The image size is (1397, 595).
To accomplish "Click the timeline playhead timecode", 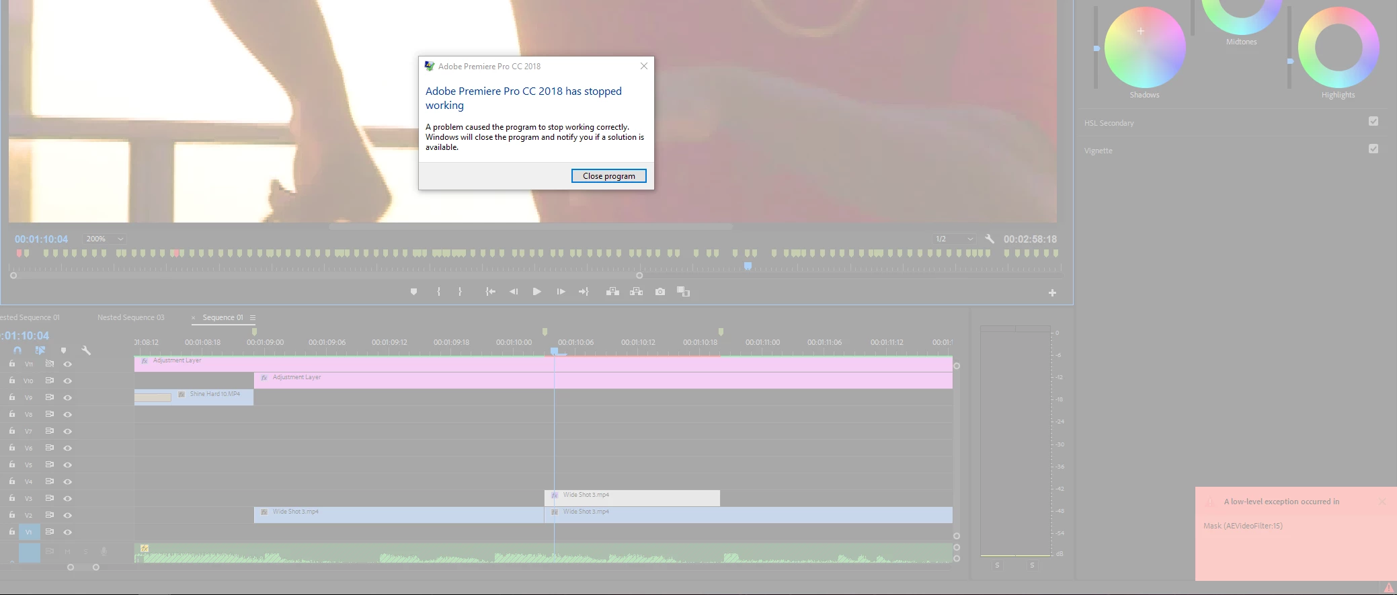I will click(24, 335).
